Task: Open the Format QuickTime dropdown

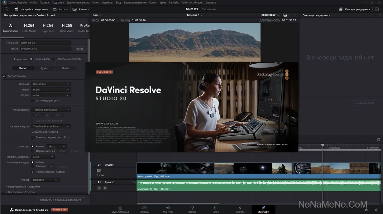Action: click(51, 84)
